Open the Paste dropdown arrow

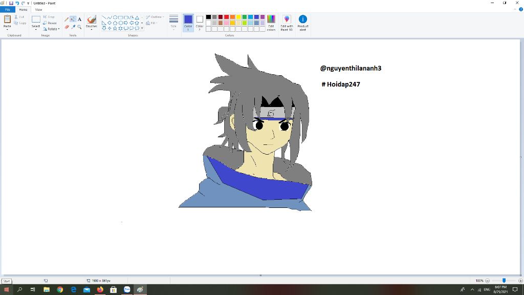pyautogui.click(x=7, y=29)
